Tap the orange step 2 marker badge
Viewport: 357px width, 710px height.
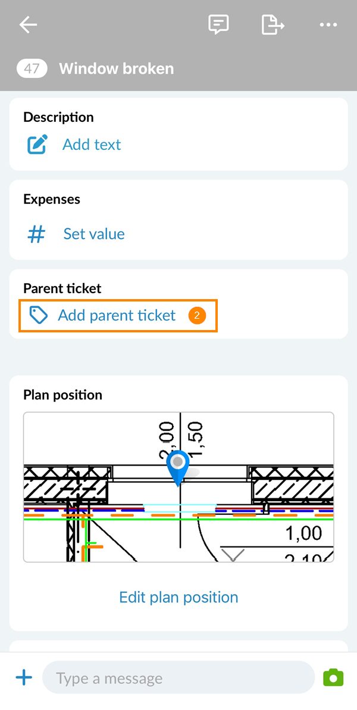(x=197, y=316)
